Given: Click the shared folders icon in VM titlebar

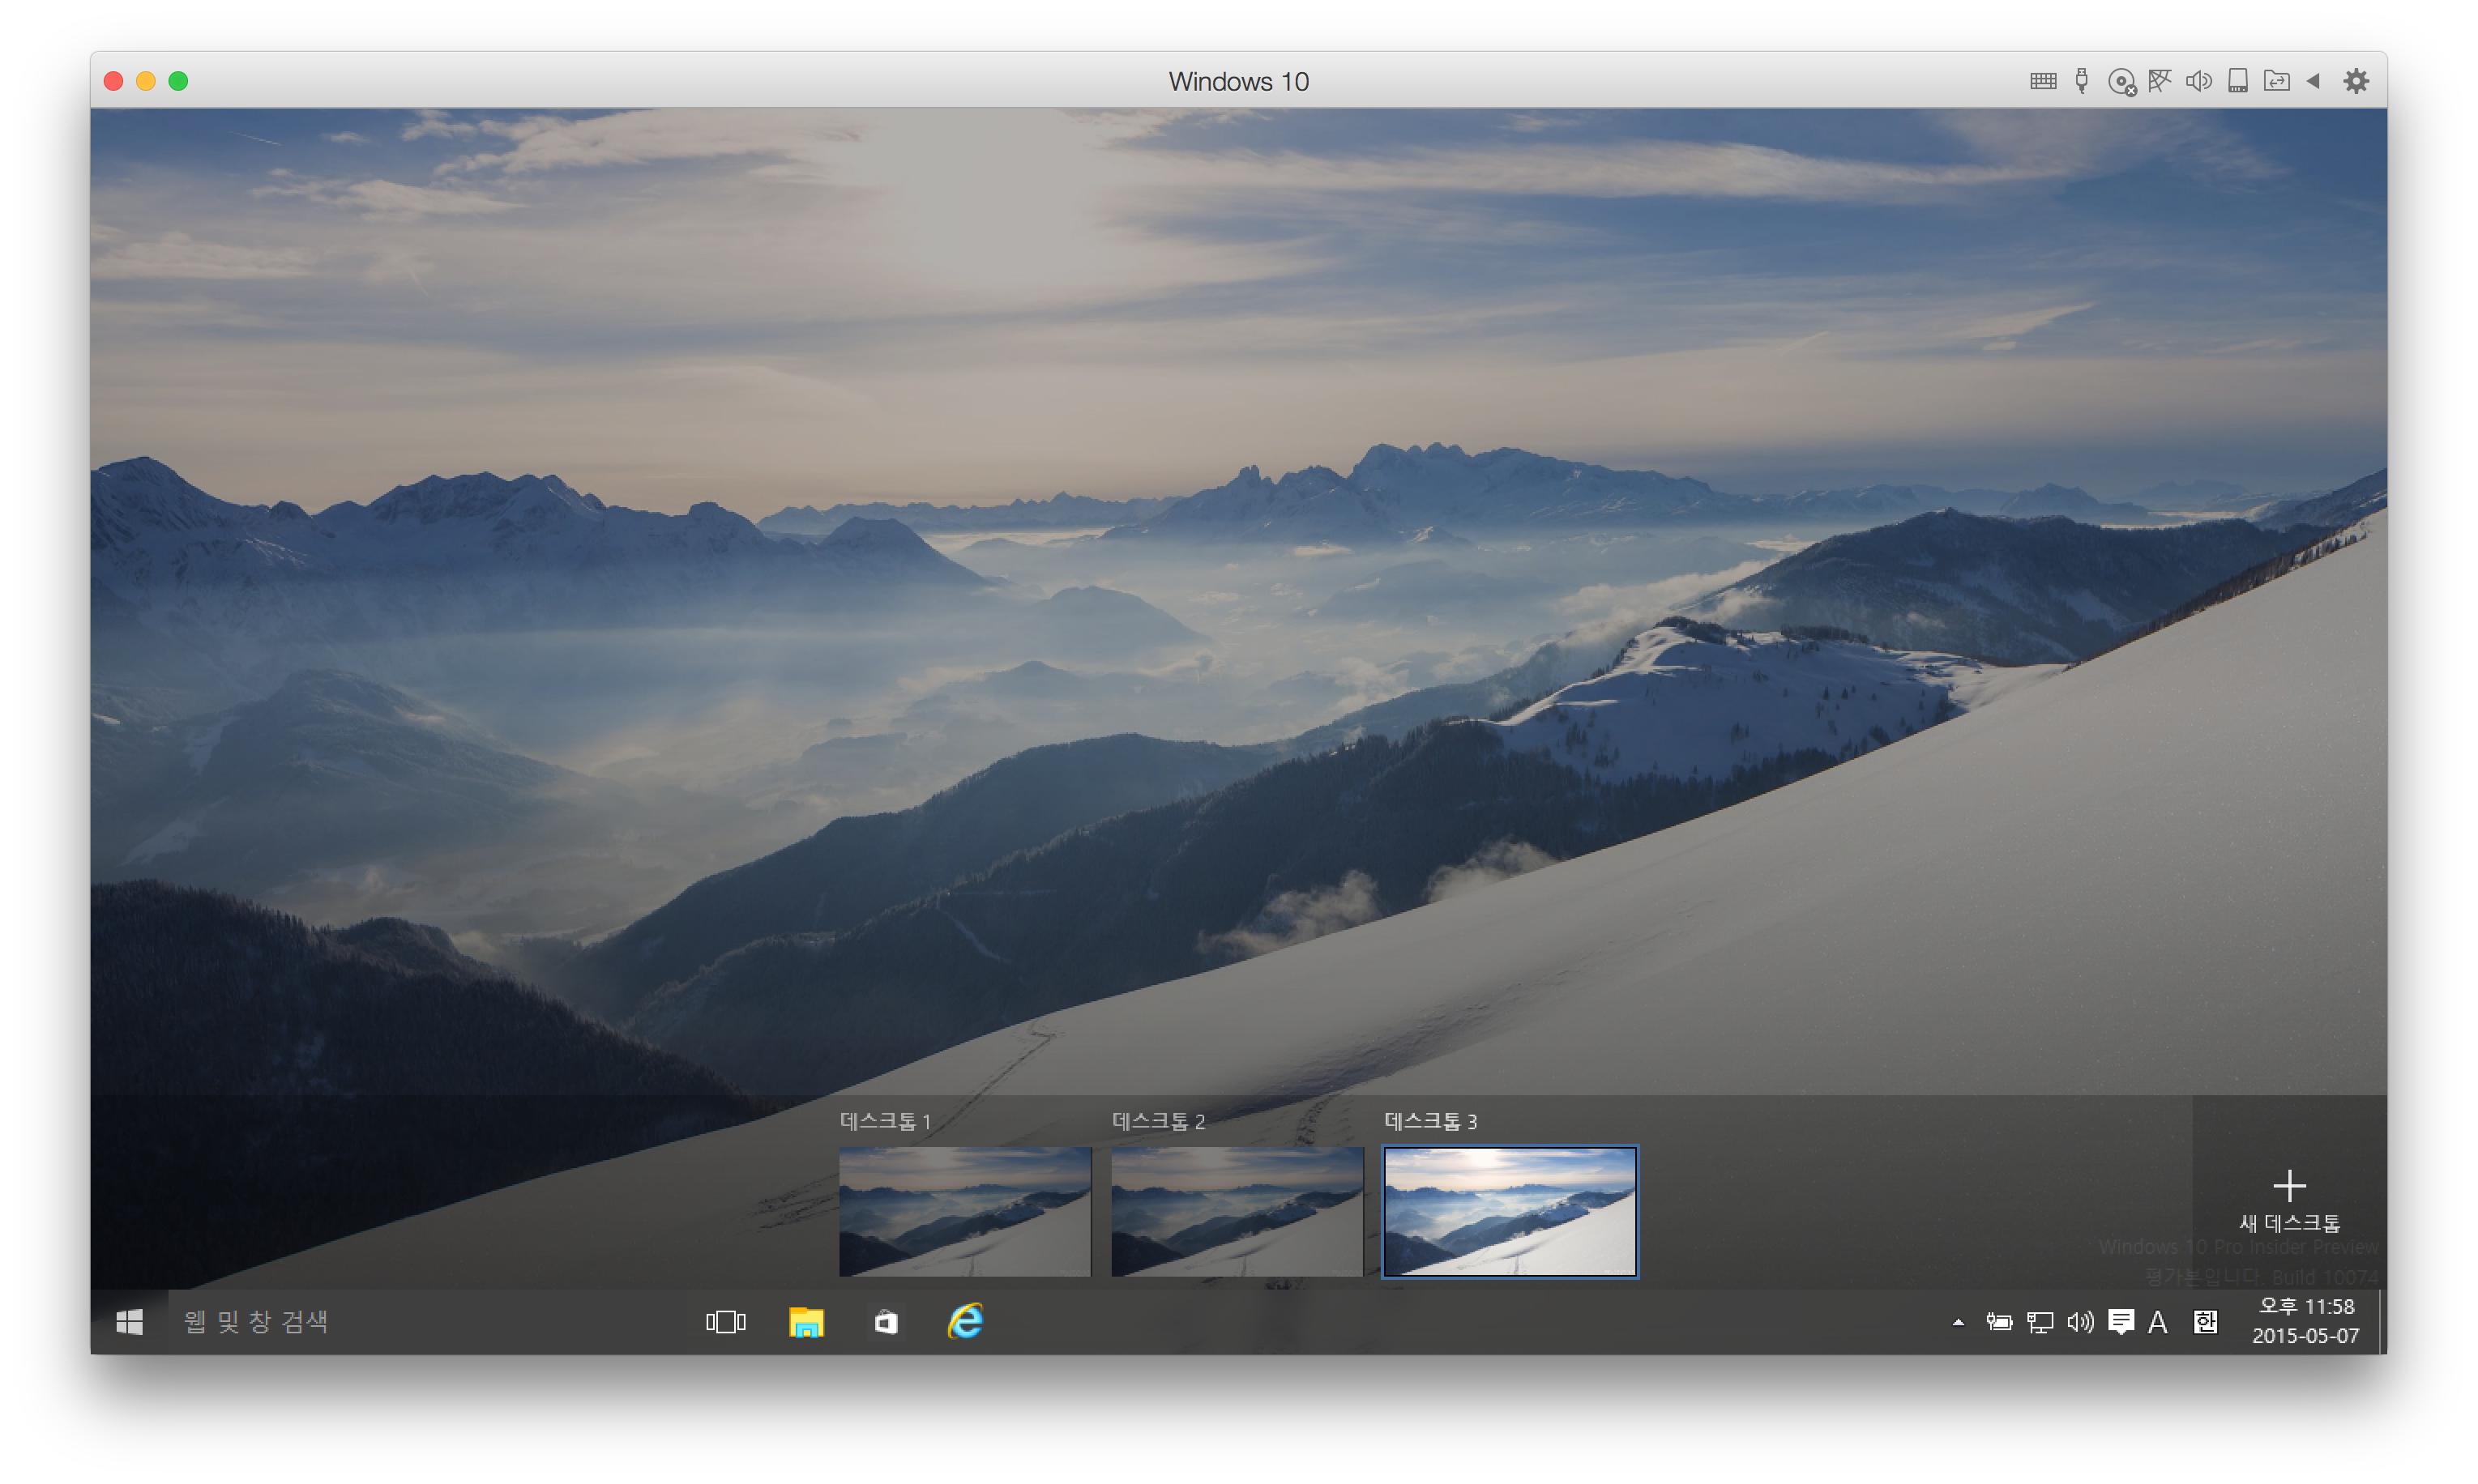Looking at the screenshot, I should [x=2277, y=81].
